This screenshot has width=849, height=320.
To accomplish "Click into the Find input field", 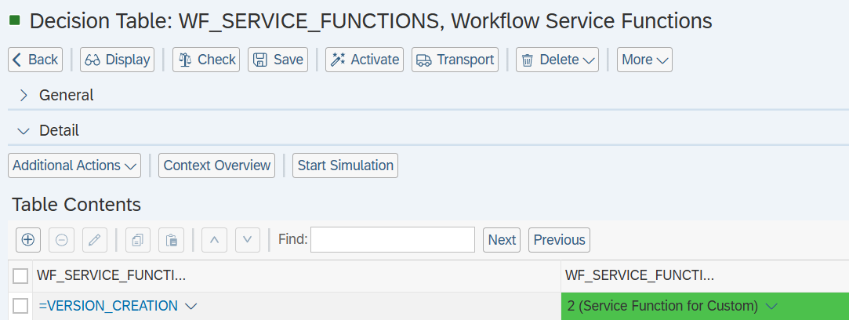I will [x=392, y=240].
